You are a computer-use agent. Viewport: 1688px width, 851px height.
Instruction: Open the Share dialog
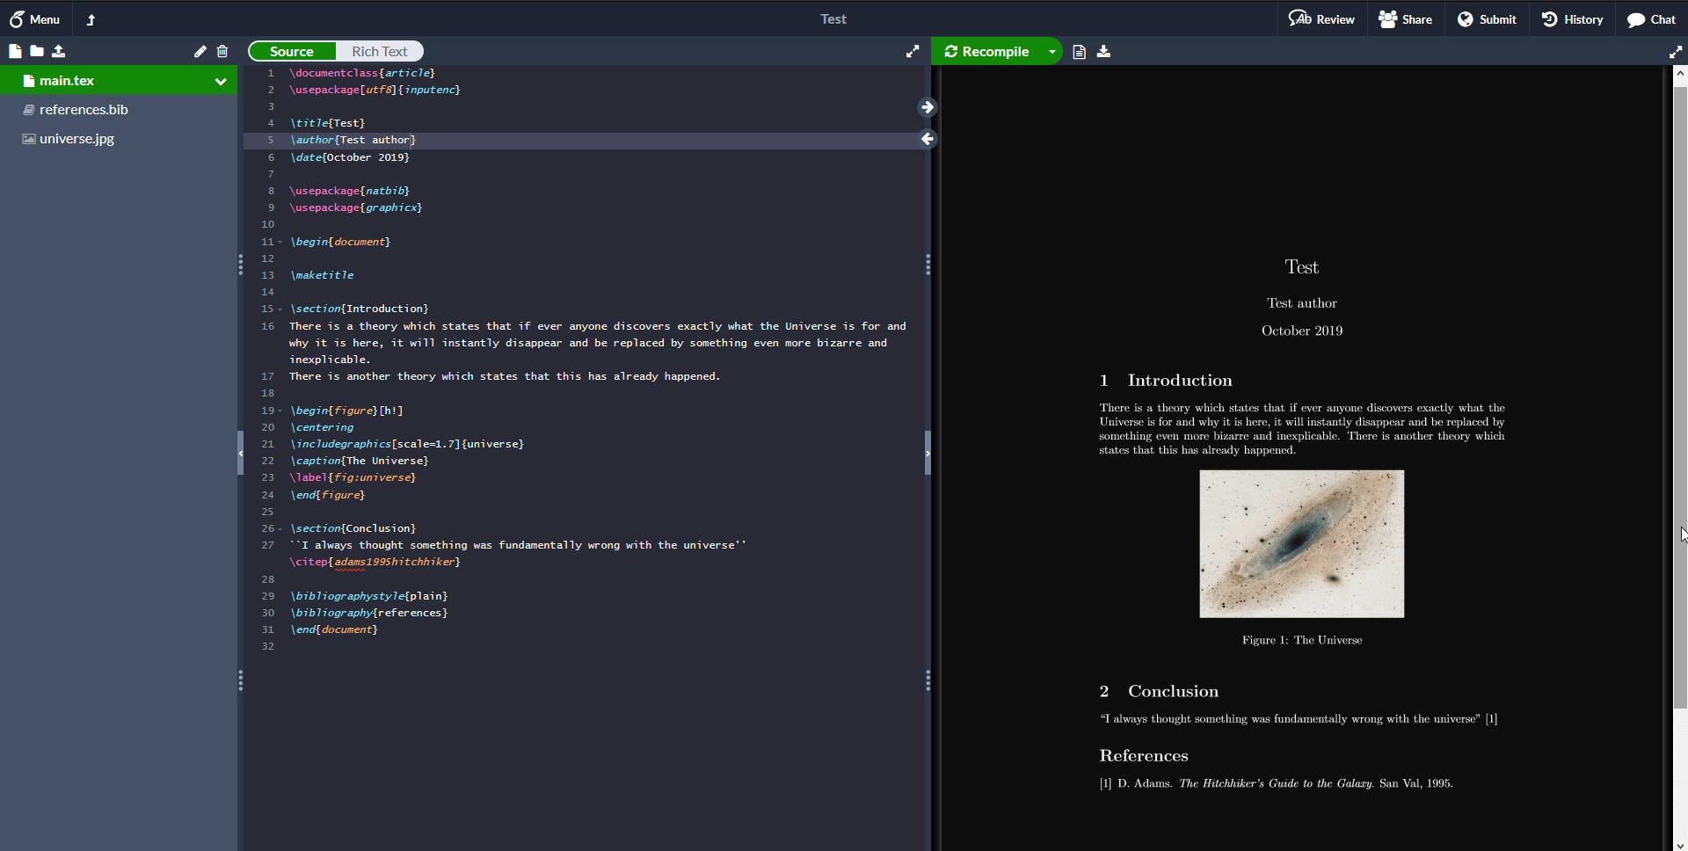(1405, 18)
